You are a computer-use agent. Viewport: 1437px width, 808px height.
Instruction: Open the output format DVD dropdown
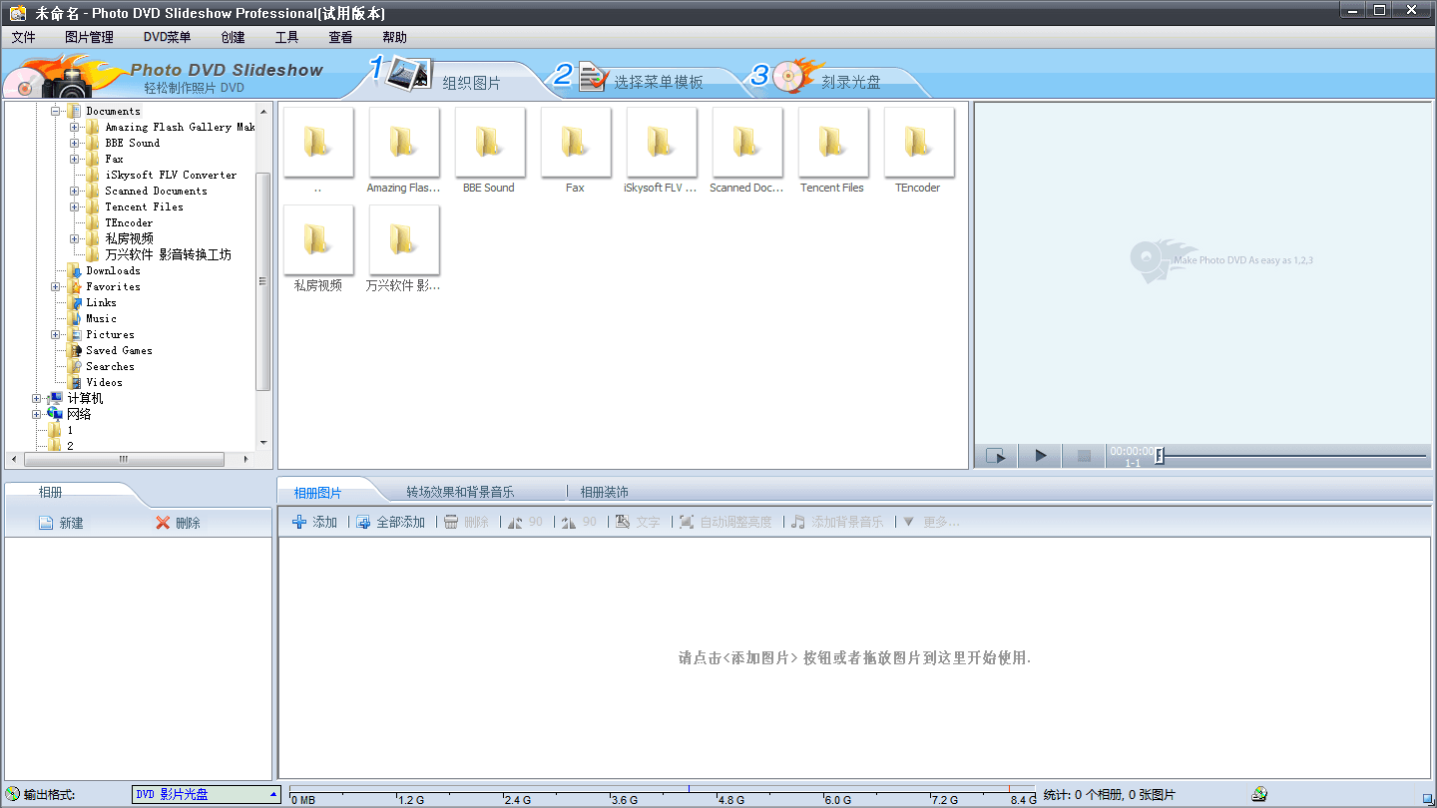(x=207, y=794)
